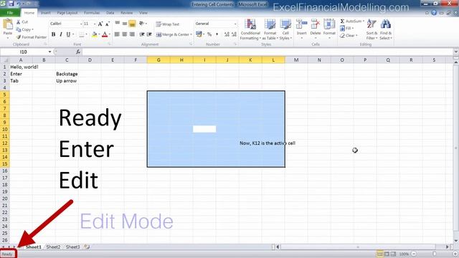
Task: Decrease the cell indent
Action: tap(142, 34)
